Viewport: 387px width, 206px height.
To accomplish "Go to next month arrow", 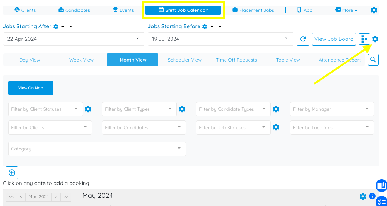I will [x=56, y=197].
